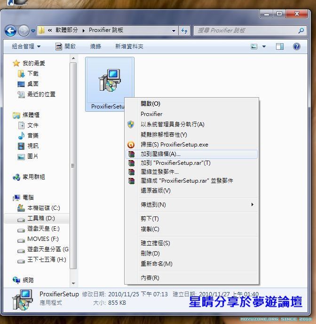Choose 刪除(D) in the context menu
Image resolution: width=316 pixels, height=324 pixels.
click(192, 254)
